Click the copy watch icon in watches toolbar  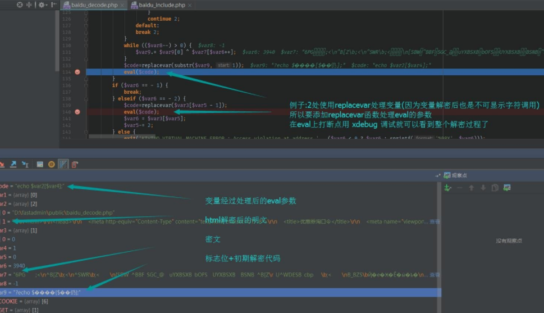tap(495, 188)
